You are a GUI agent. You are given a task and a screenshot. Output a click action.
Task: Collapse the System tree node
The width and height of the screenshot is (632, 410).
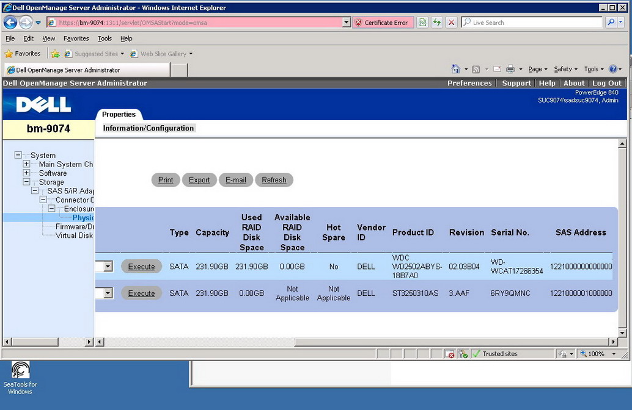[x=18, y=155]
